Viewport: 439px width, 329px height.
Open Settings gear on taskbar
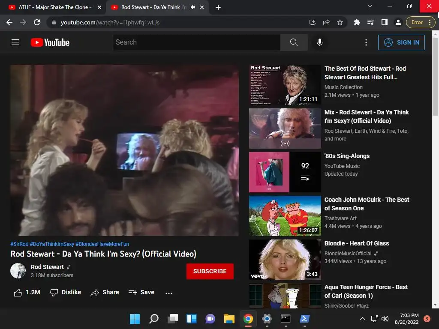[267, 319]
